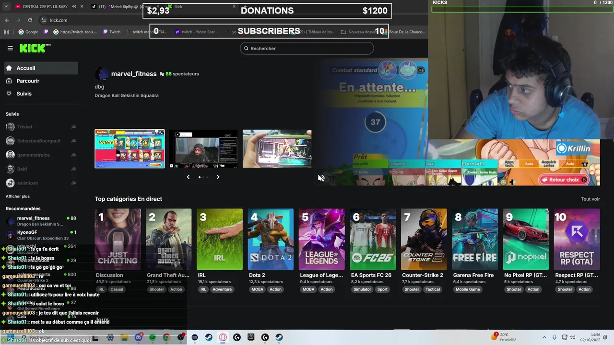Click the Mobile Game tag
Viewport: 614px width, 345px height.
(x=468, y=289)
